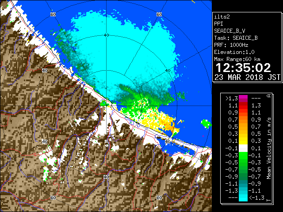Click the 40 ring label on land, northwest

click(x=45, y=71)
